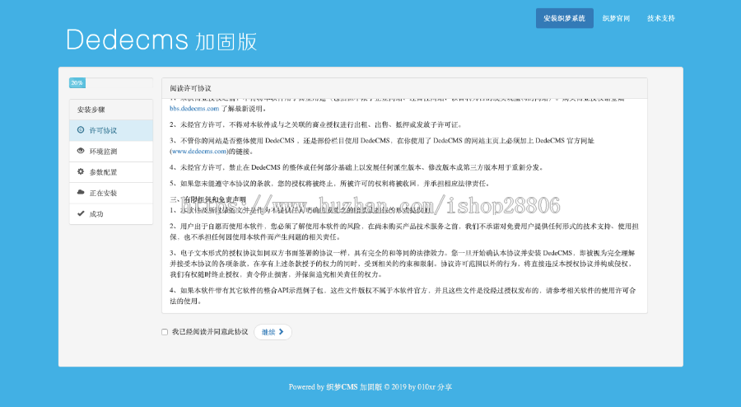Click the Dedecms 加固版 page title
This screenshot has height=407, width=741.
[x=161, y=40]
